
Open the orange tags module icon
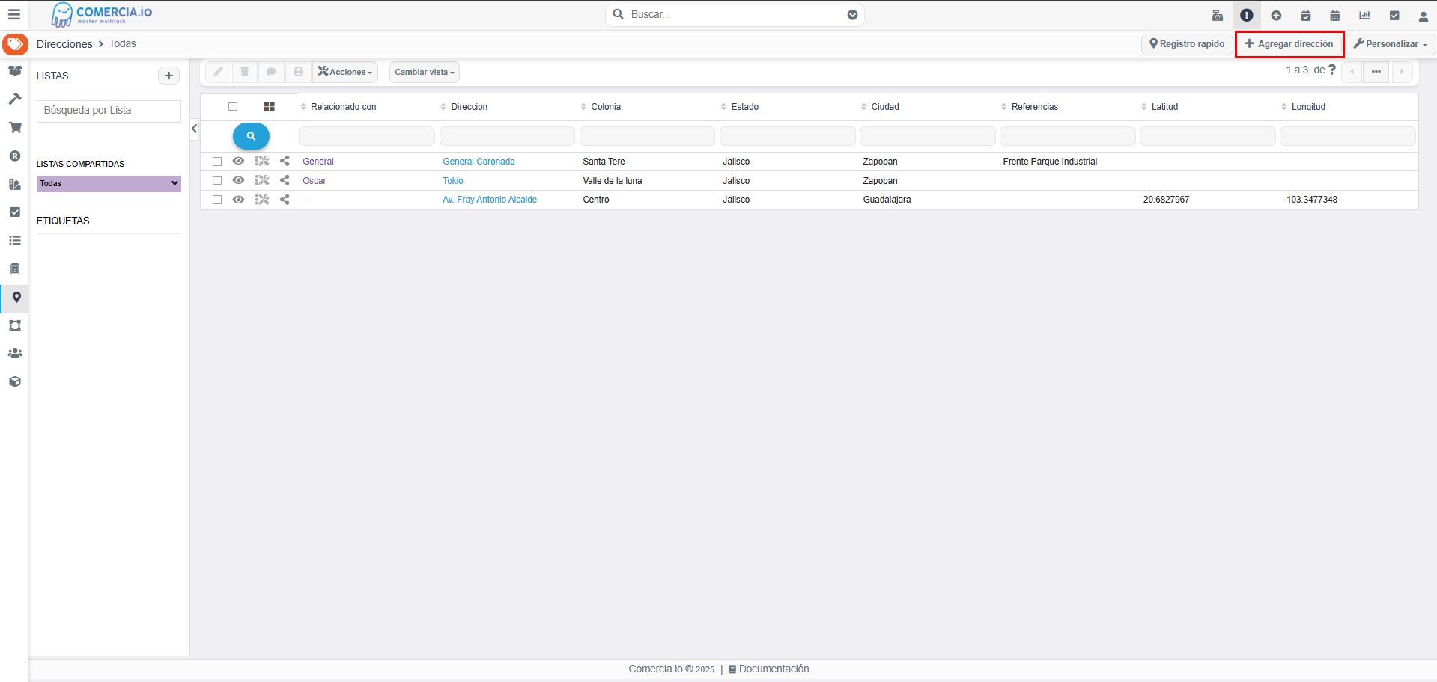click(15, 44)
